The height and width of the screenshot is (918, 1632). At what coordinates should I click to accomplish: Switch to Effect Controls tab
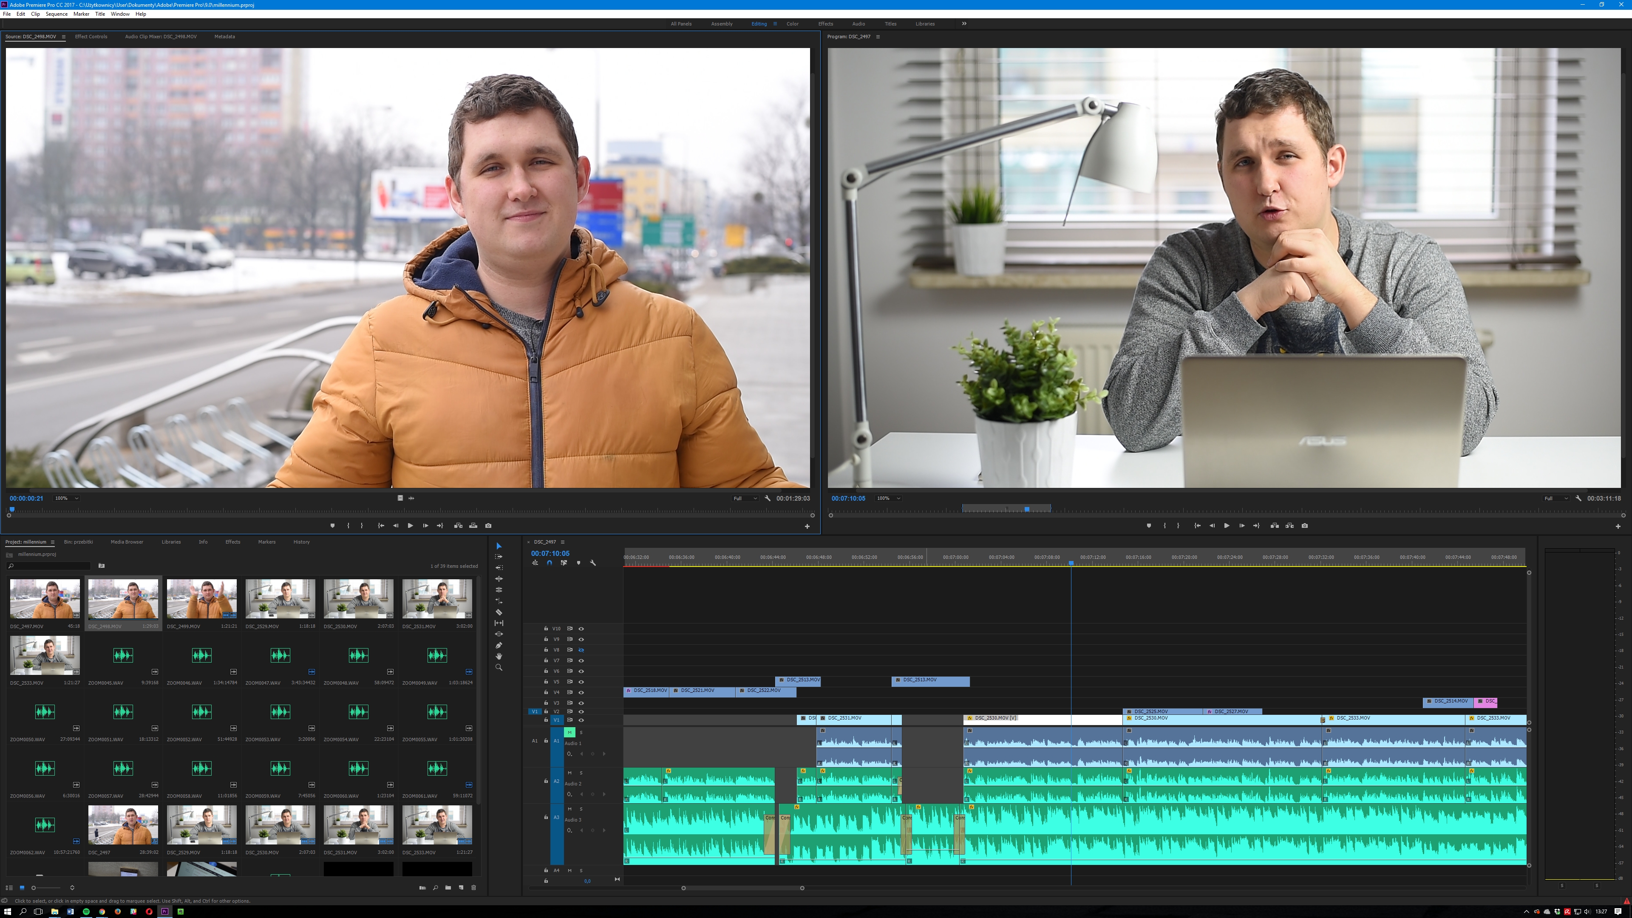(x=91, y=37)
